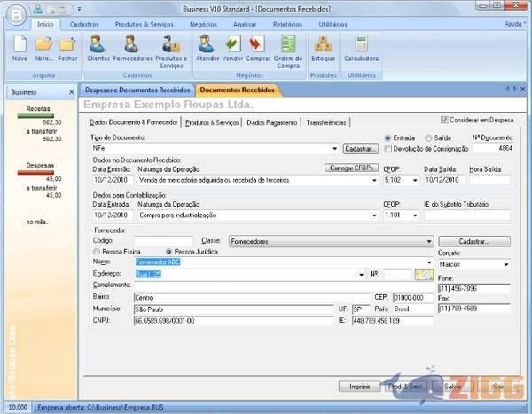Open the Relatórios ribbon tab
Viewport: 532px width, 414px height.
click(x=287, y=25)
